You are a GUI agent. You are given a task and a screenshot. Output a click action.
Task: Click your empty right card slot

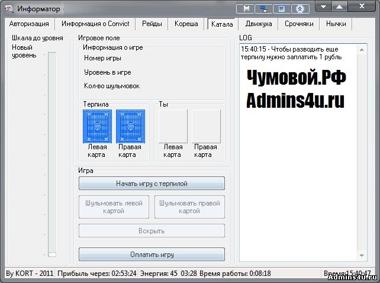(206, 126)
